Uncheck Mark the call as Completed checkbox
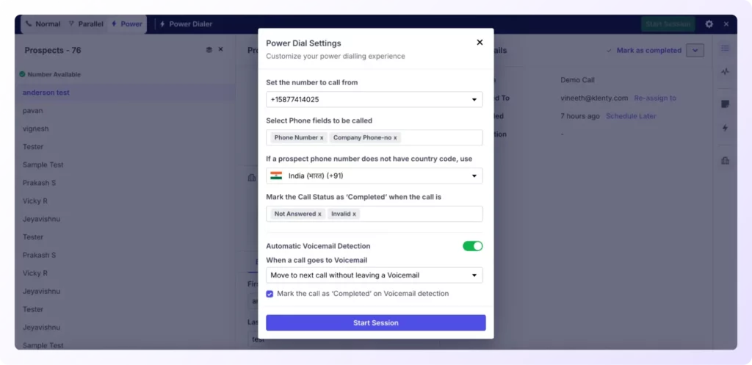 [270, 294]
